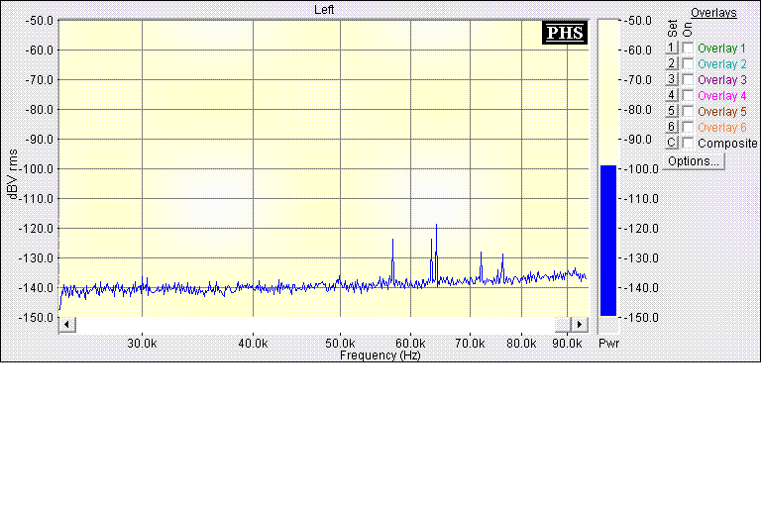Click the left axis '-50.0' label
Screen dimensions: 761x507
tap(39, 21)
